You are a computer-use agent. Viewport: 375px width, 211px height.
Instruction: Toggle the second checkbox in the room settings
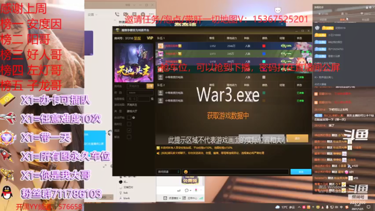129,124
